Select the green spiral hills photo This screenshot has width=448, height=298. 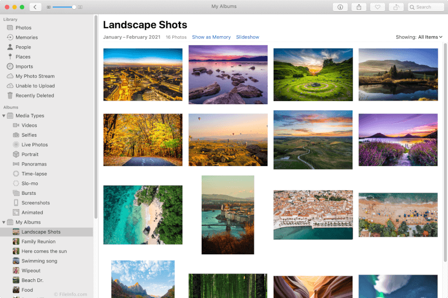tap(313, 74)
